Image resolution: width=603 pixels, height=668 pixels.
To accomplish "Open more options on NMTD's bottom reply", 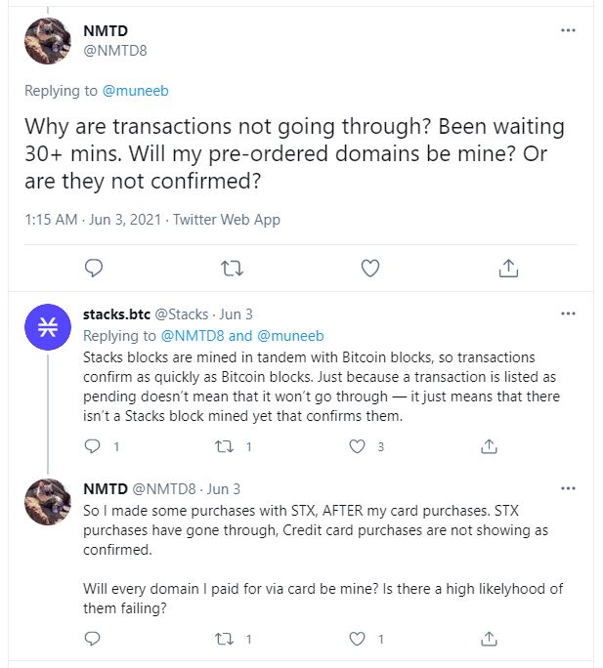I will point(568,487).
